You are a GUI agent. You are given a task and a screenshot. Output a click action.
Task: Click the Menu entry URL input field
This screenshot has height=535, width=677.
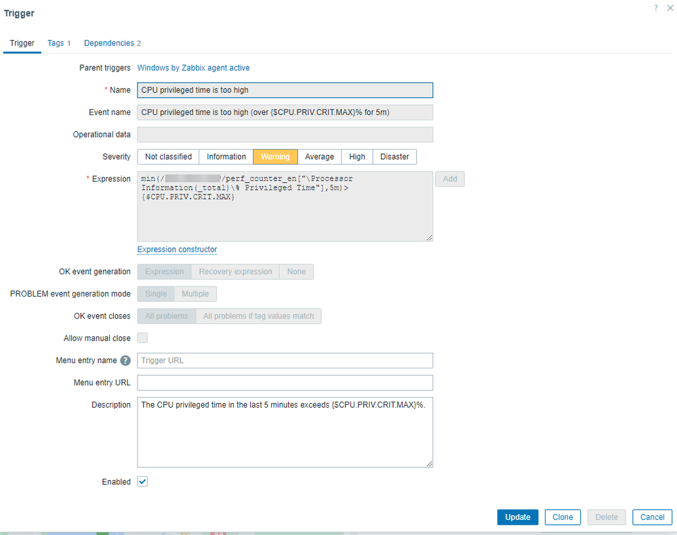pos(285,383)
